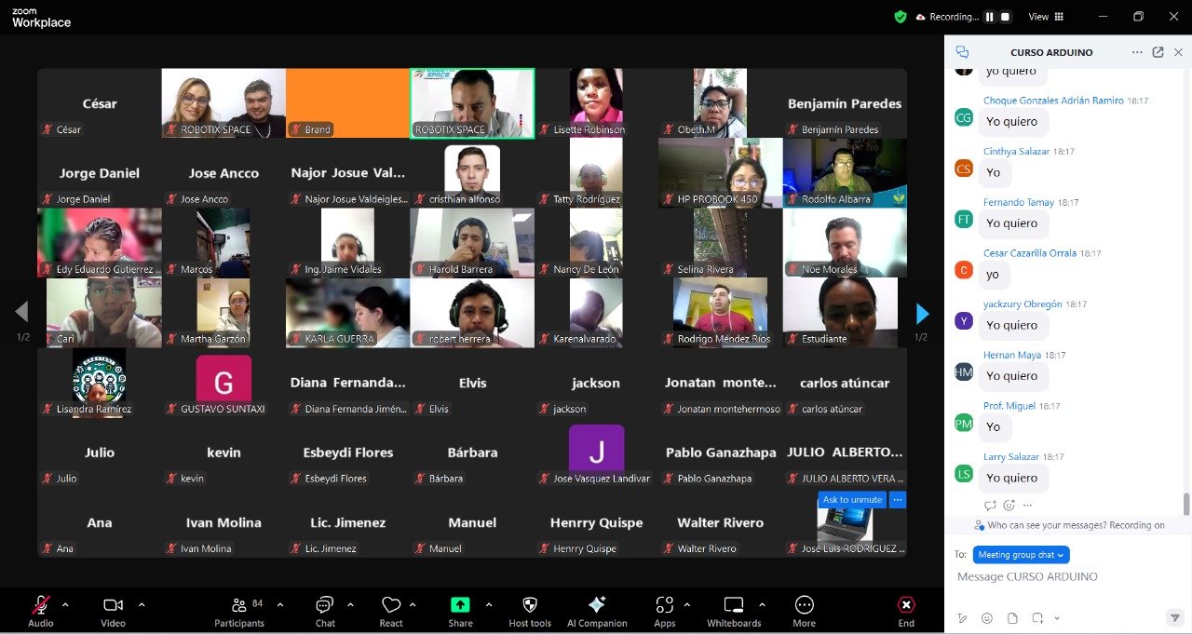Image resolution: width=1192 pixels, height=635 pixels.
Task: Open Host tools shield icon
Action: tap(530, 605)
